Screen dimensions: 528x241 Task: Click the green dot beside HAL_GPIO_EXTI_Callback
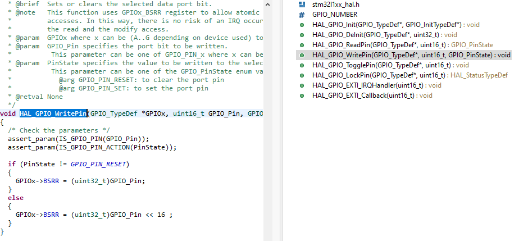[x=302, y=96]
